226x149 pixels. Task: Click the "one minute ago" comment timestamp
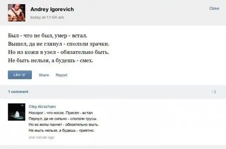[41, 138]
